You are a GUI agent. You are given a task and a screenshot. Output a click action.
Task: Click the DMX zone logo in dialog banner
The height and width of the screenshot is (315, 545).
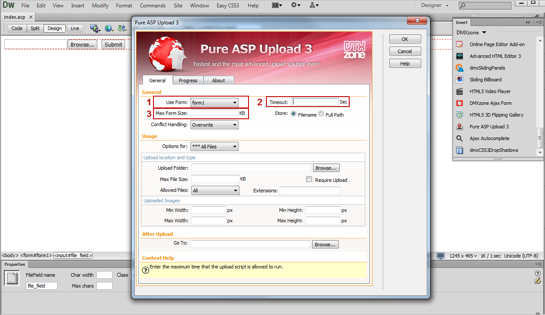tap(354, 50)
